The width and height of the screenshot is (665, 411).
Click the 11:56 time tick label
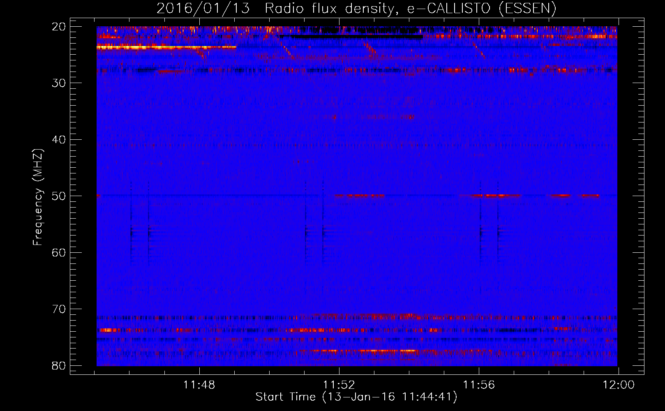(479, 385)
